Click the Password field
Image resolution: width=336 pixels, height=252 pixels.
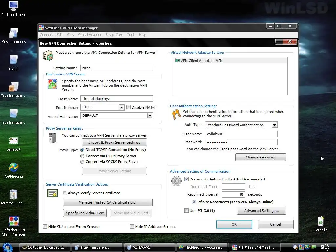coord(241,142)
